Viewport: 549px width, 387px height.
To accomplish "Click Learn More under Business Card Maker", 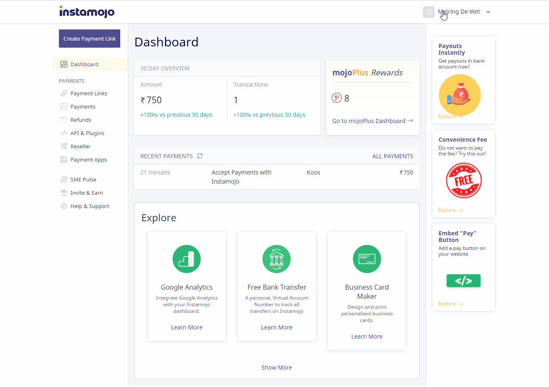I will coord(367,336).
